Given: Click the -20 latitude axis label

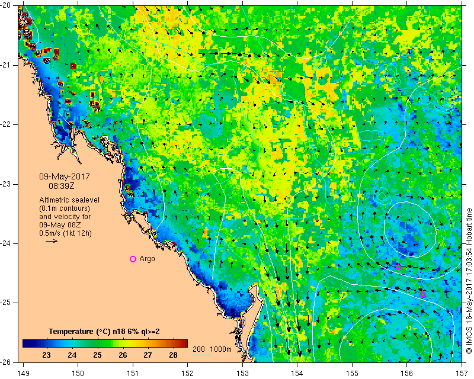Looking at the screenshot, I should click(x=5, y=6).
